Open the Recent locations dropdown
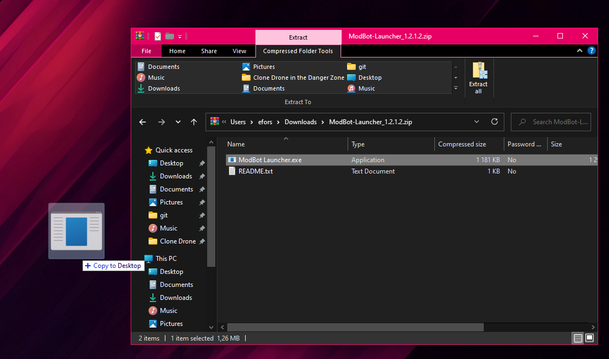The width and height of the screenshot is (609, 359). (x=178, y=122)
